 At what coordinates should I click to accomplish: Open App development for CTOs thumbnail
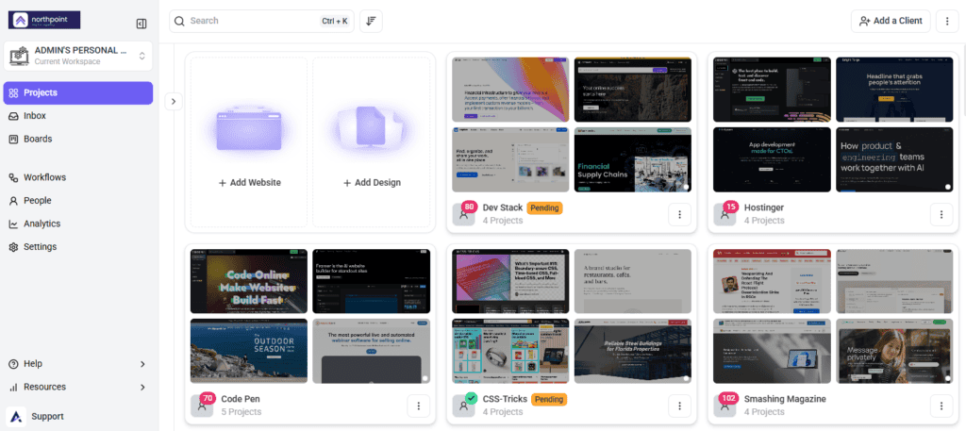[772, 159]
